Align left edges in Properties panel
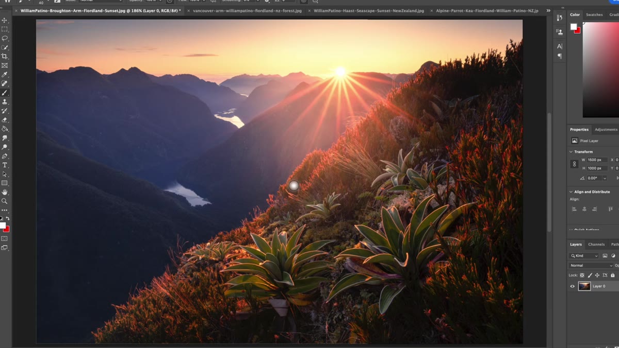This screenshot has height=348, width=619. 574,208
